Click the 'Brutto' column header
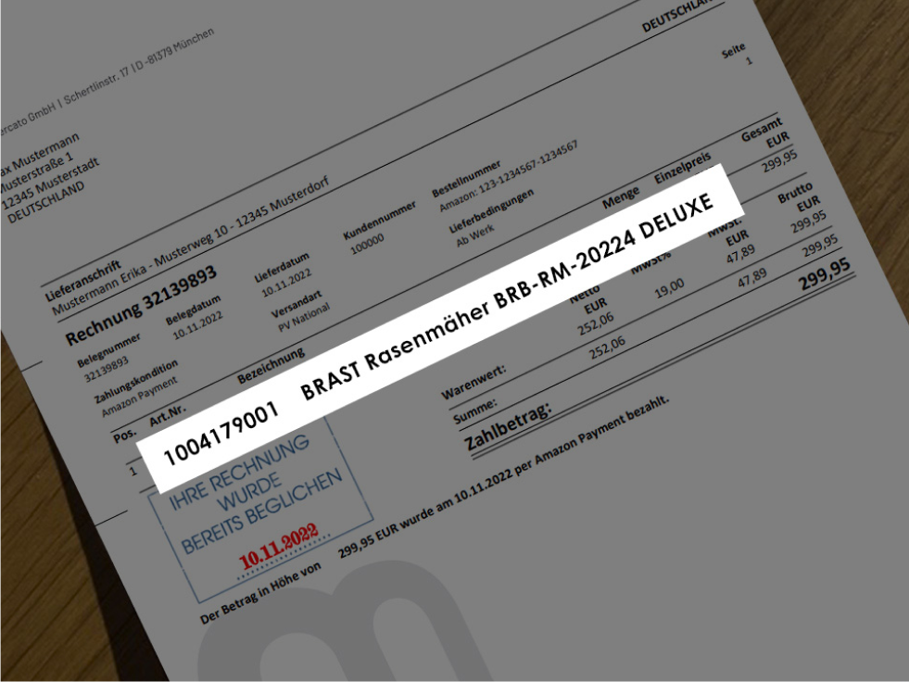Image resolution: width=909 pixels, height=682 pixels. pos(795,194)
